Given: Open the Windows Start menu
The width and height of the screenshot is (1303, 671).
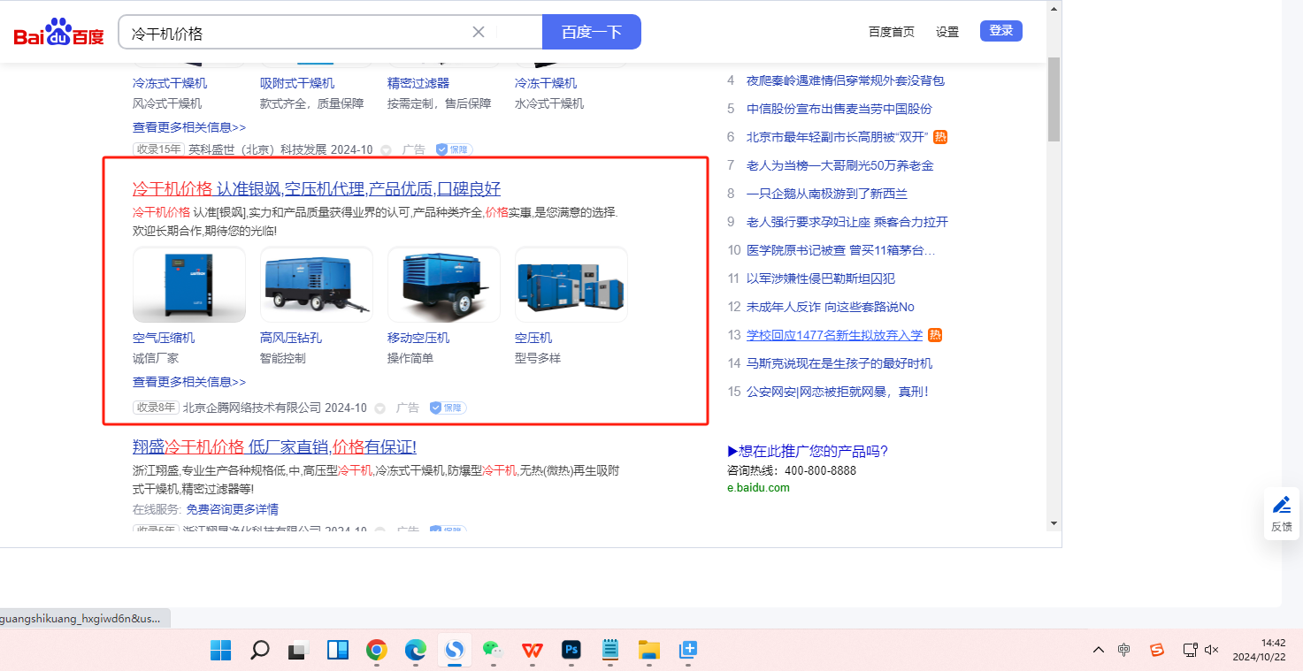Looking at the screenshot, I should coord(221,651).
